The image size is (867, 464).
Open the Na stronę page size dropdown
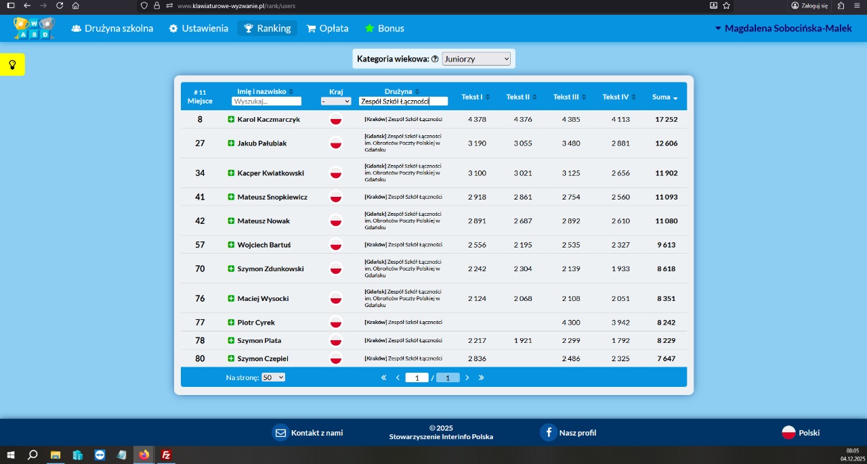[x=273, y=377]
